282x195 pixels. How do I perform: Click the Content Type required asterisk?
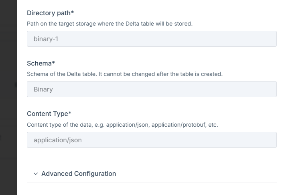point(70,113)
